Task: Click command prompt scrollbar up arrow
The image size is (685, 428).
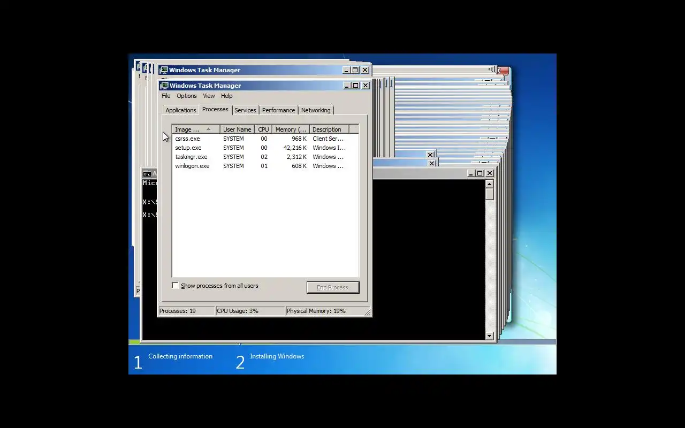Action: tap(489, 184)
